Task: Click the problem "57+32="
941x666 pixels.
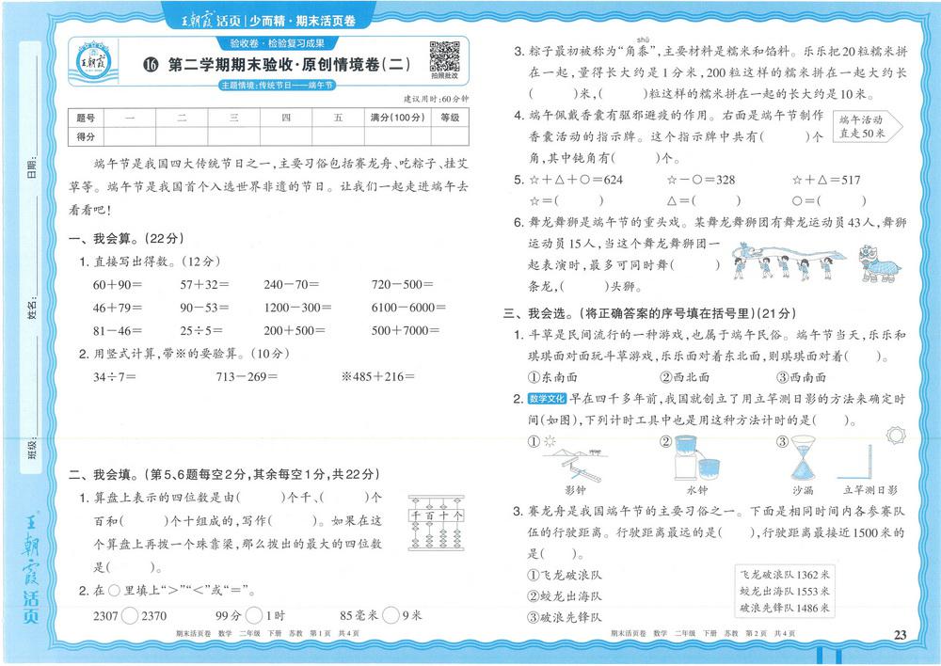Action: click(x=204, y=284)
